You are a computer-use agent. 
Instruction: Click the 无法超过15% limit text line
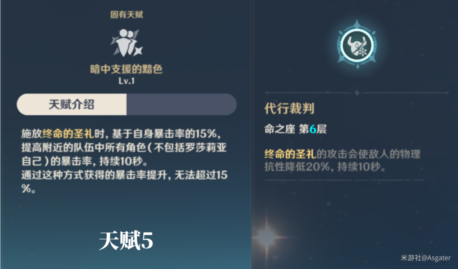click(124, 182)
